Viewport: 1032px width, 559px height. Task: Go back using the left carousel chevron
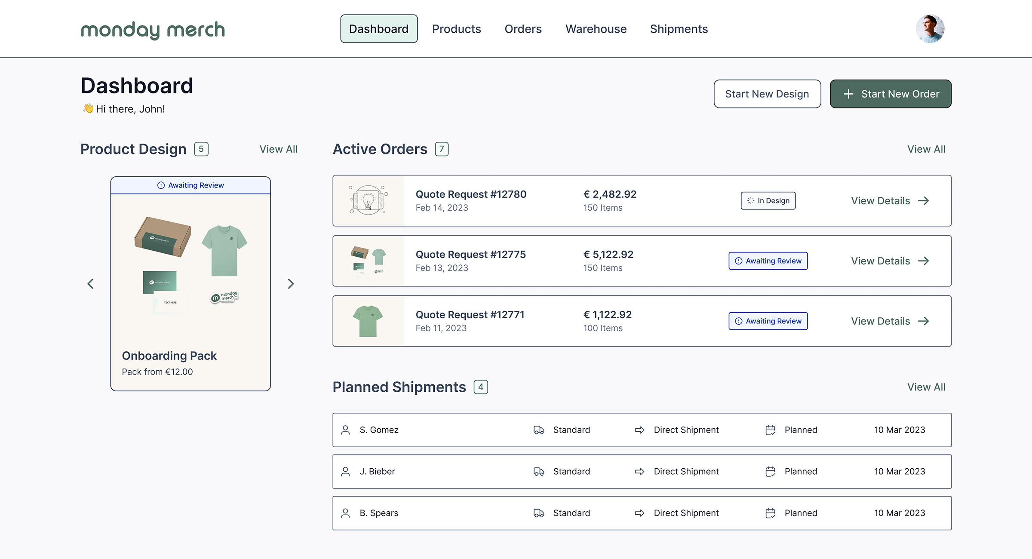click(x=91, y=284)
